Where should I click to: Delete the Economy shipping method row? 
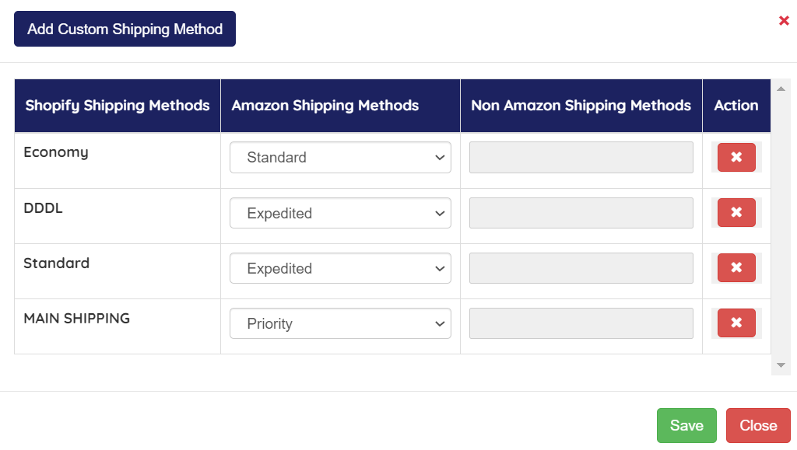tap(736, 157)
